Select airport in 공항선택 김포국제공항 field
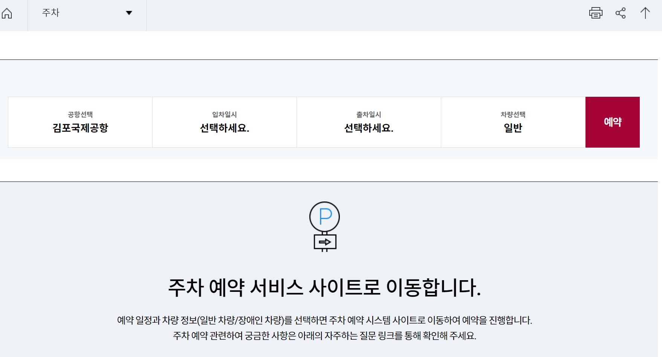 (80, 122)
